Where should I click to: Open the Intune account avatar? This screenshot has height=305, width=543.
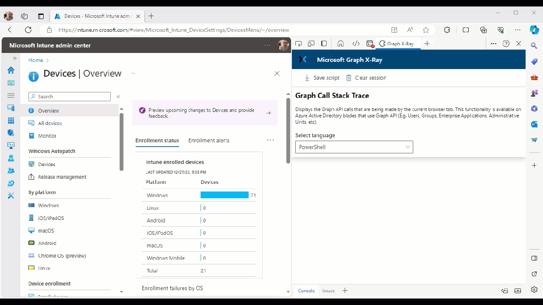[x=283, y=45]
